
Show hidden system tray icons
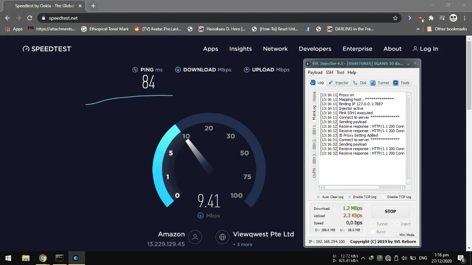tap(363, 258)
